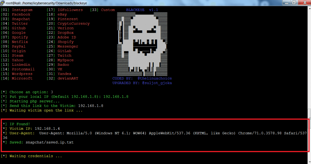311x164 pixels.
Task: Click the Waiting victim open link line
Action: click(x=42, y=110)
